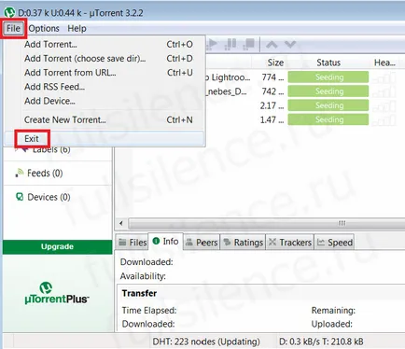The width and height of the screenshot is (405, 349).
Task: Click the Devices icon in sidebar
Action: pos(20,197)
